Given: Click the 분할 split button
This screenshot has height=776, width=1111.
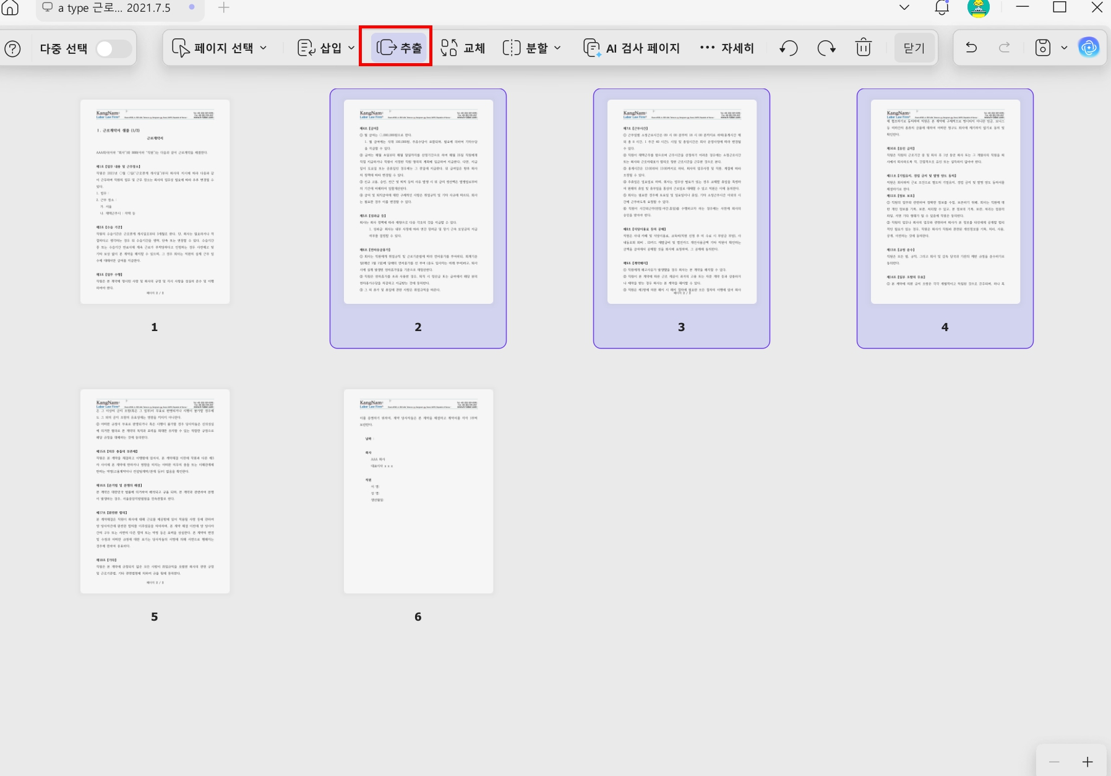Looking at the screenshot, I should (525, 48).
